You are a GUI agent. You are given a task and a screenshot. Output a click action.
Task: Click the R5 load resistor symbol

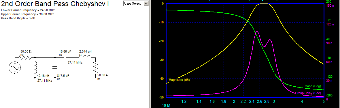[x=96, y=68]
